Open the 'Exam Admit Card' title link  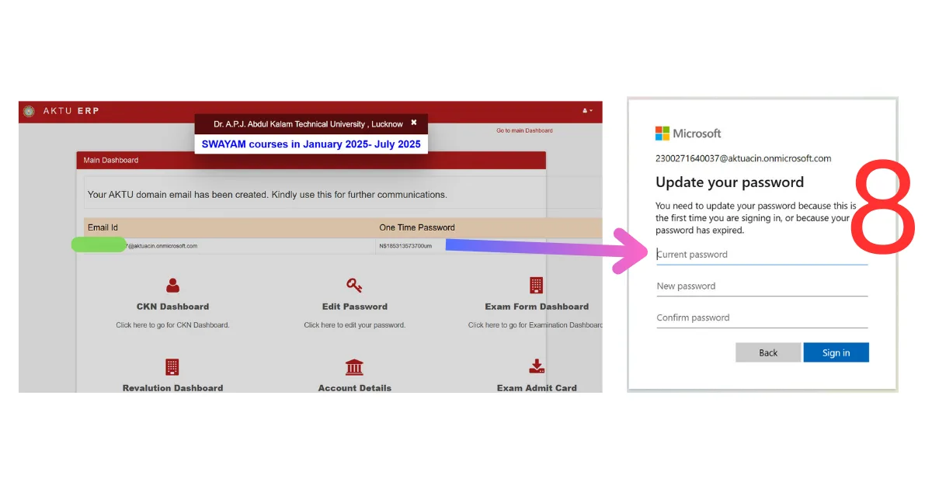tap(537, 388)
